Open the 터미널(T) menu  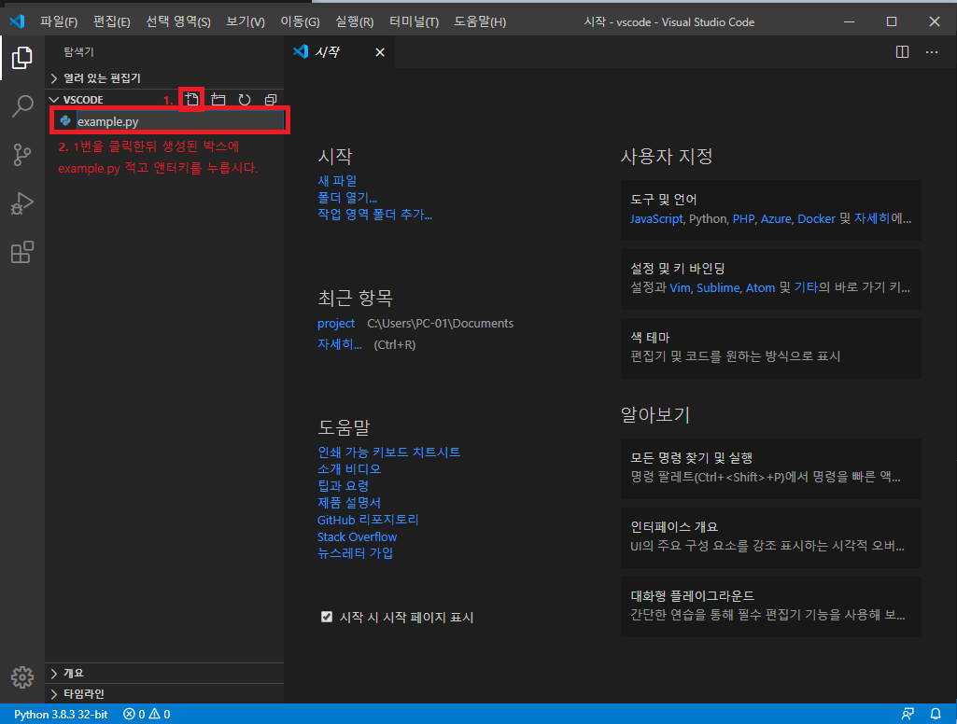tap(414, 22)
